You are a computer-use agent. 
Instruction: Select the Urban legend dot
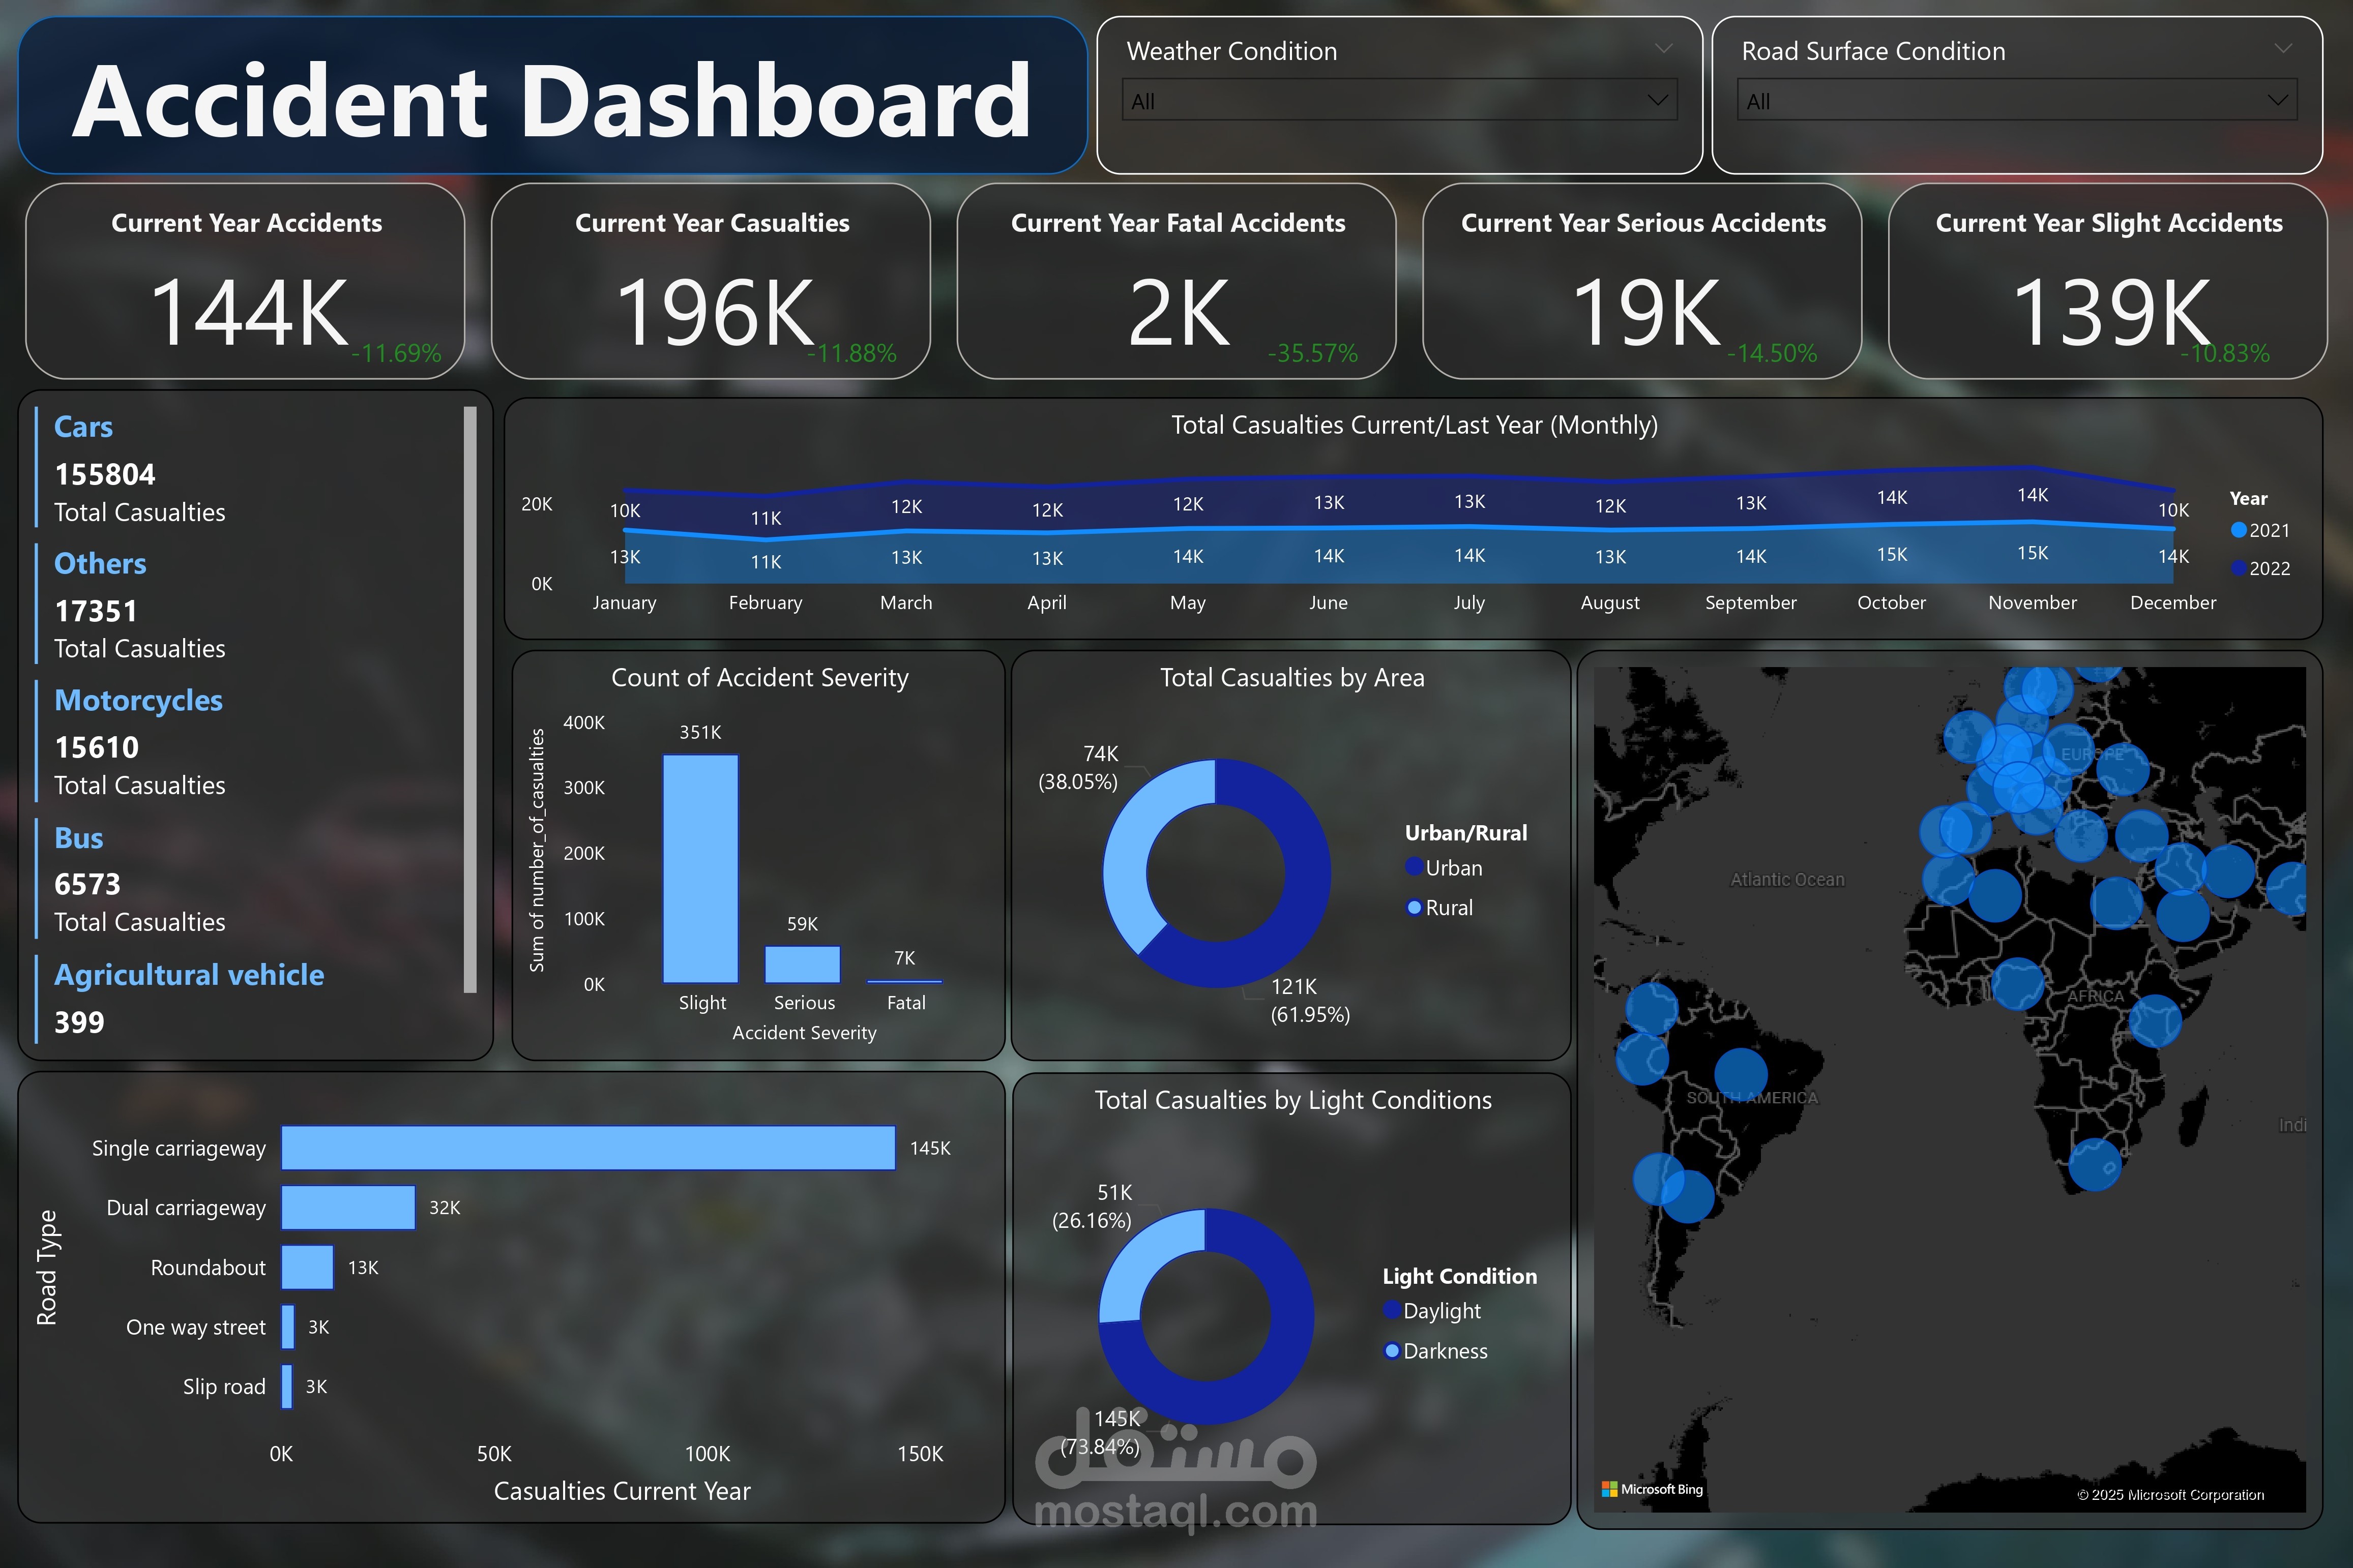coord(1414,867)
